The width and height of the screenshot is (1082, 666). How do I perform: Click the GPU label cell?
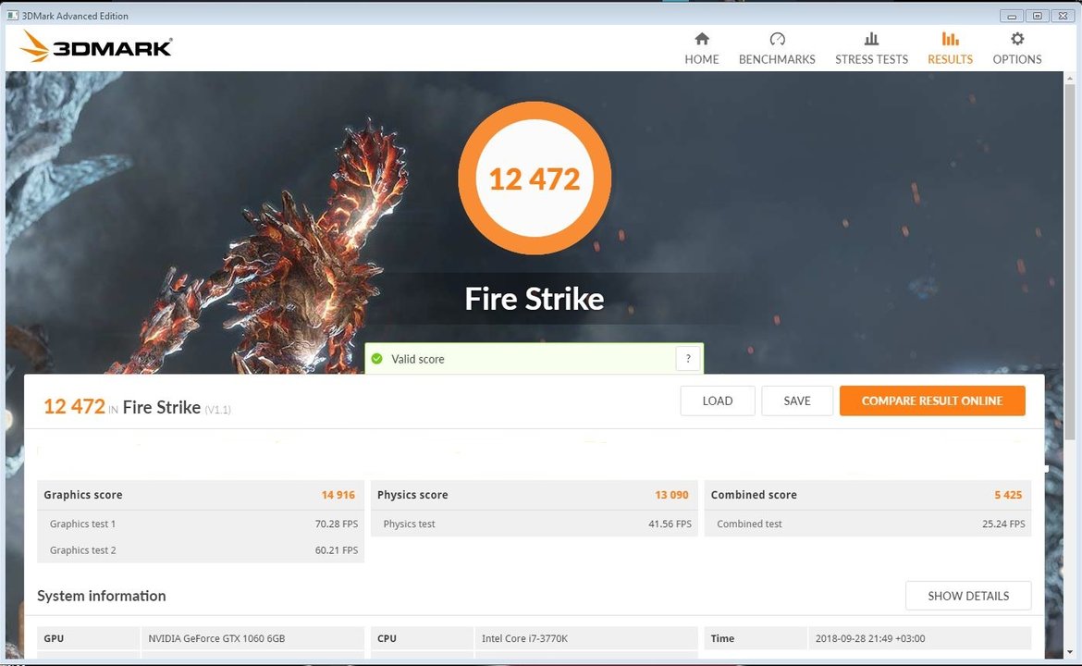pyautogui.click(x=89, y=638)
